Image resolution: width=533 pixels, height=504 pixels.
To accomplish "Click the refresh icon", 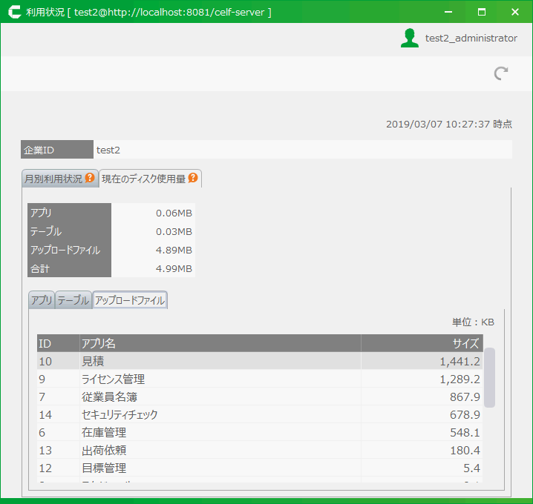I will [x=501, y=73].
